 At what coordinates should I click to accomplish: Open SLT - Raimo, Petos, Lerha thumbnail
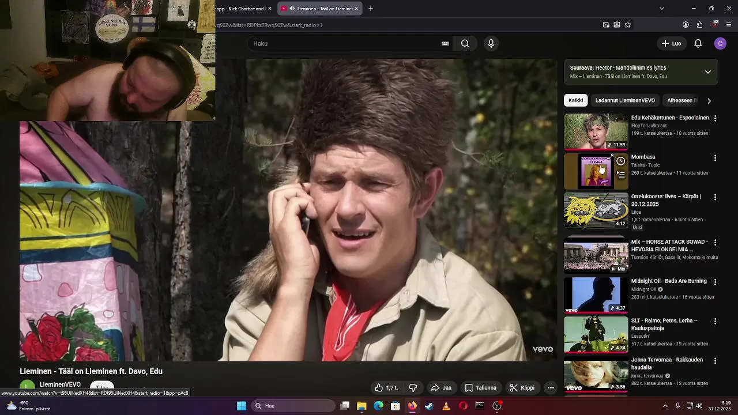pyautogui.click(x=596, y=334)
